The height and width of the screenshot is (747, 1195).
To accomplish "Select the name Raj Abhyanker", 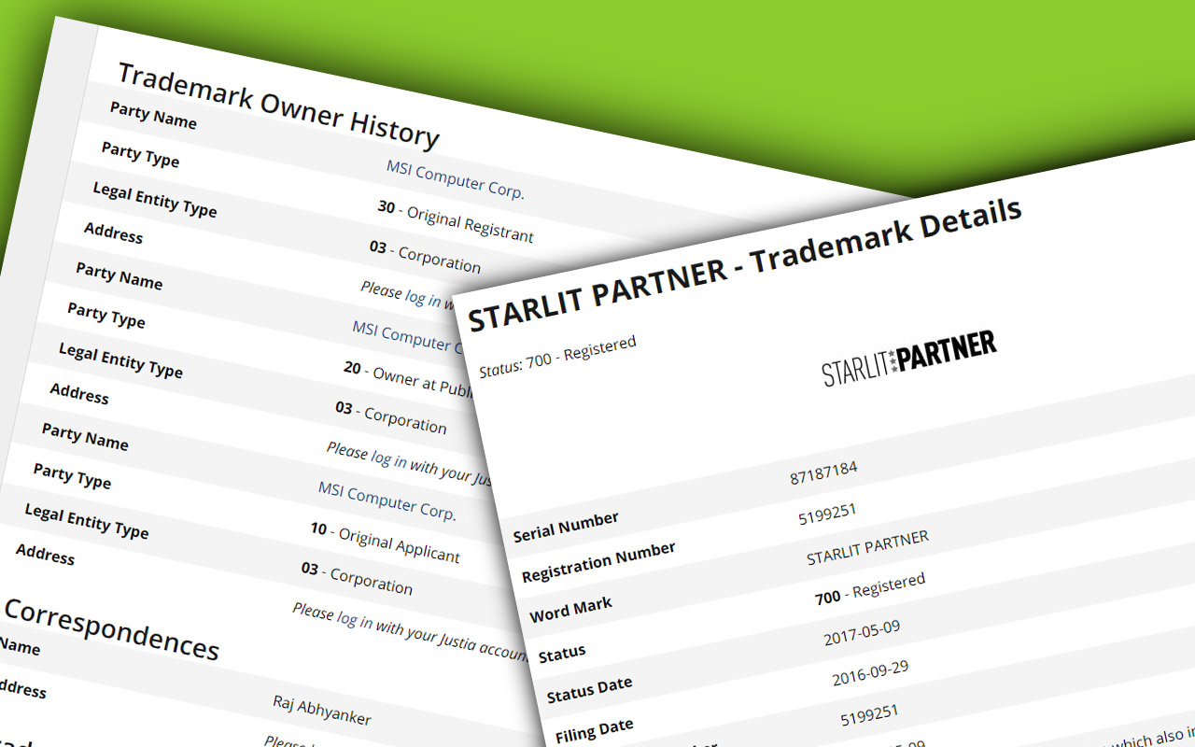I will (322, 710).
